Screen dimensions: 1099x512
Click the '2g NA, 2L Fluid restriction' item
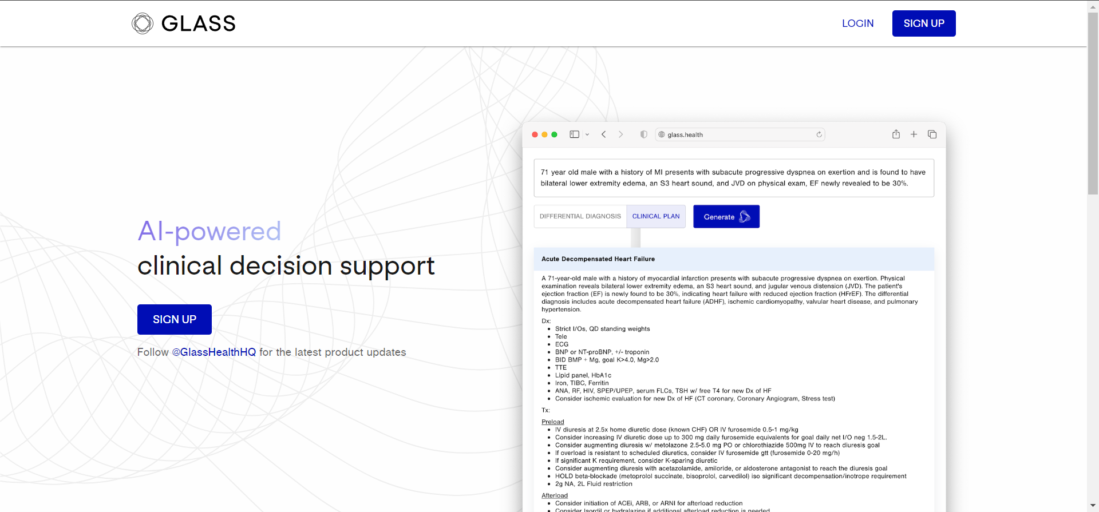pos(594,484)
